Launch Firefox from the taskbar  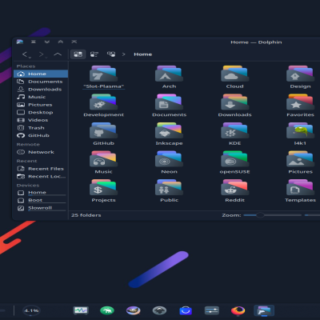point(238,310)
